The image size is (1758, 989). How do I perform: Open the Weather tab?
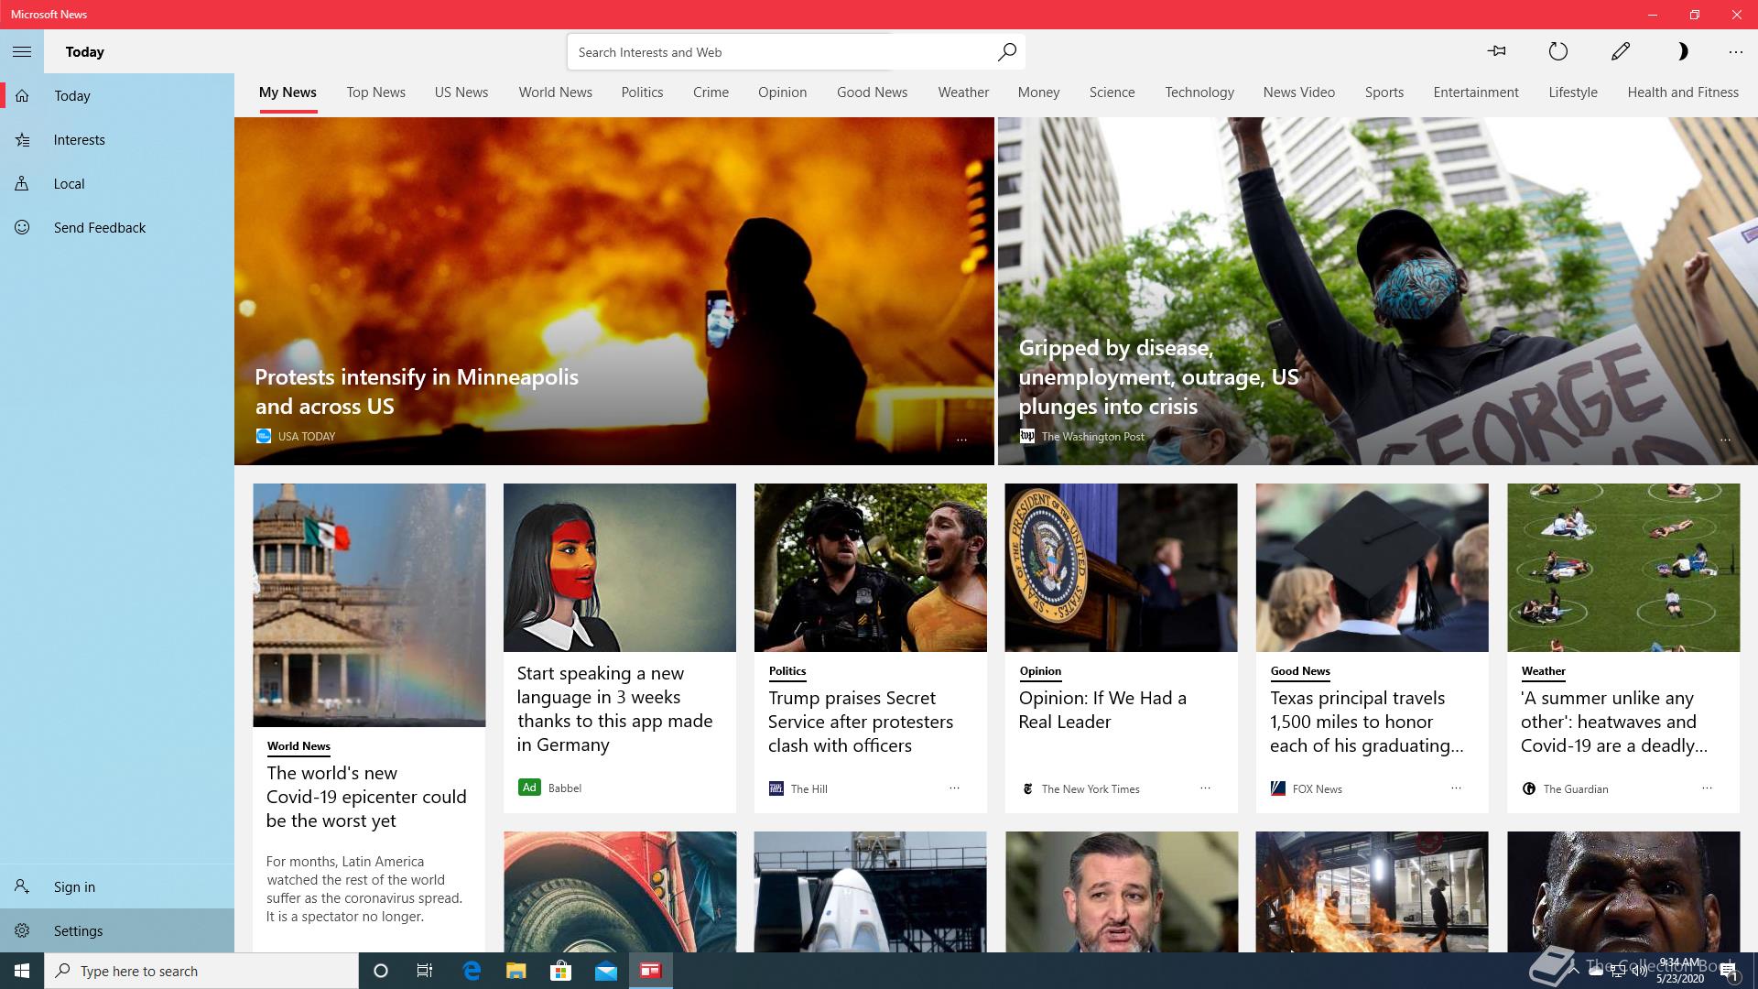point(963,92)
